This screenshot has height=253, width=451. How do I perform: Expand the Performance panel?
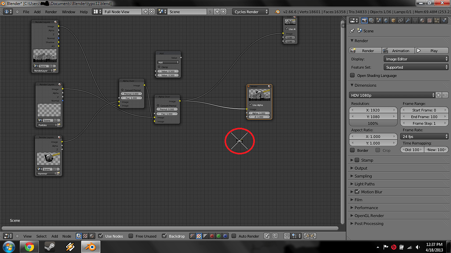pos(366,208)
